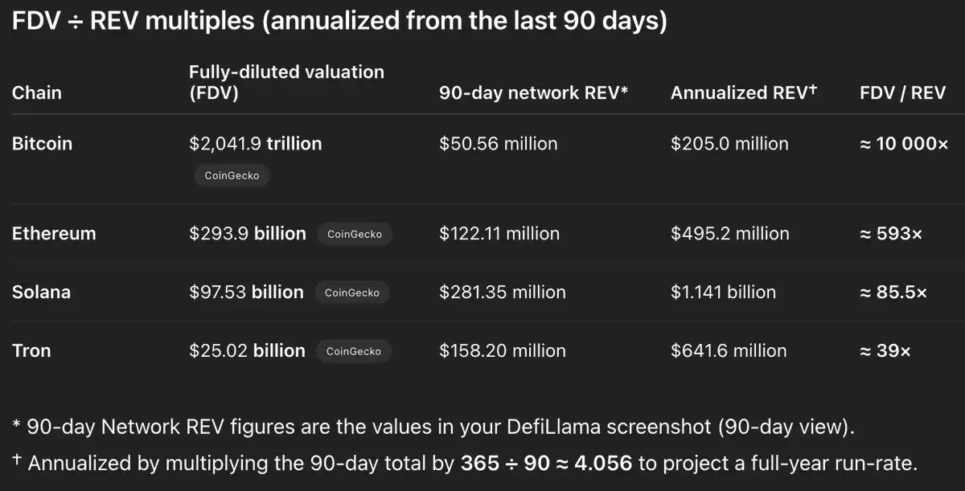Select the Fully-diluted valuation (FDV) column header
Viewport: 965px width, 491px height.
pos(286,82)
